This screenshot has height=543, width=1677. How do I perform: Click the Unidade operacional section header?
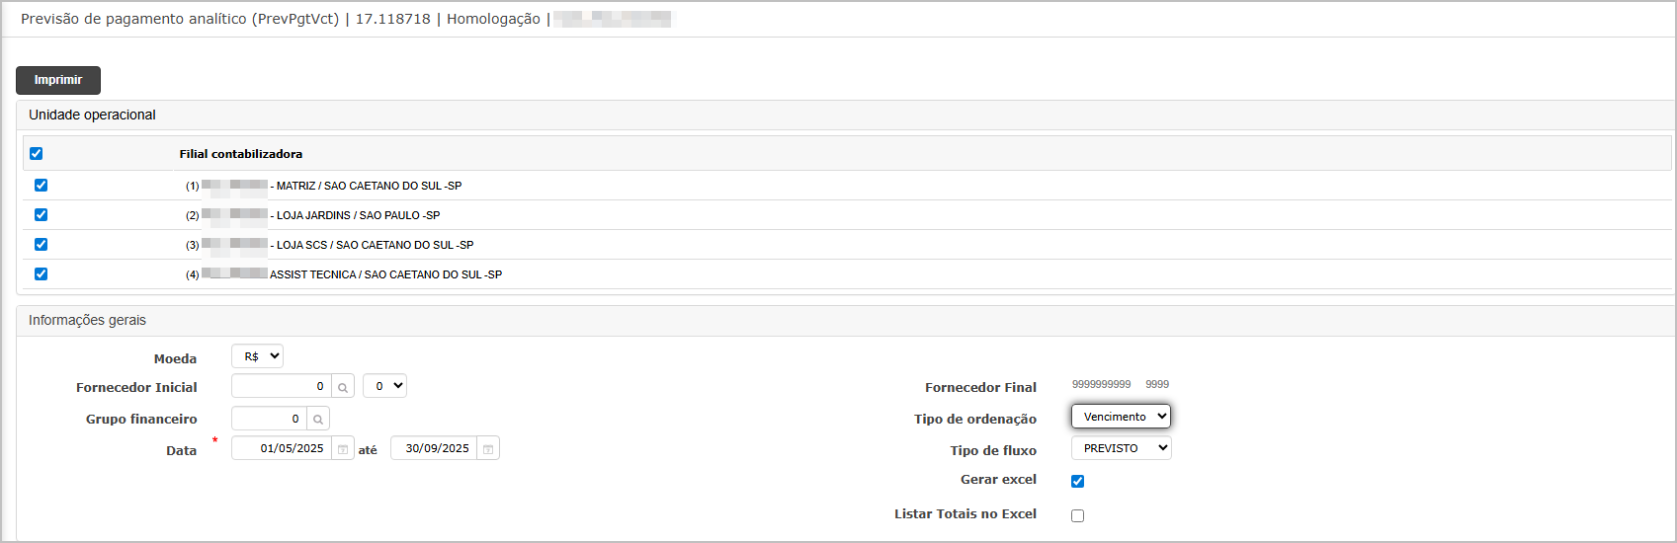92,115
